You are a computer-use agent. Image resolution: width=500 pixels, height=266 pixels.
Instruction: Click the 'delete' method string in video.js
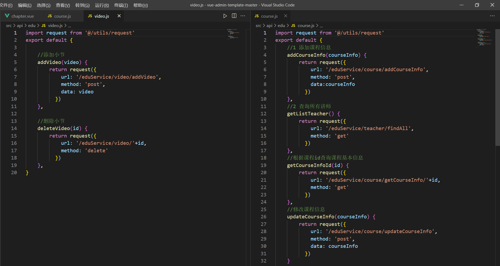click(96, 150)
